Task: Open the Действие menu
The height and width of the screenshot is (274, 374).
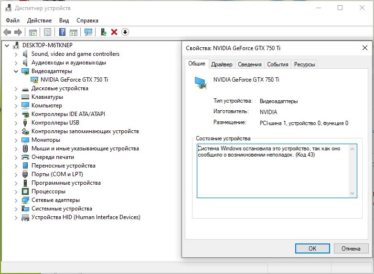Action: click(x=39, y=21)
